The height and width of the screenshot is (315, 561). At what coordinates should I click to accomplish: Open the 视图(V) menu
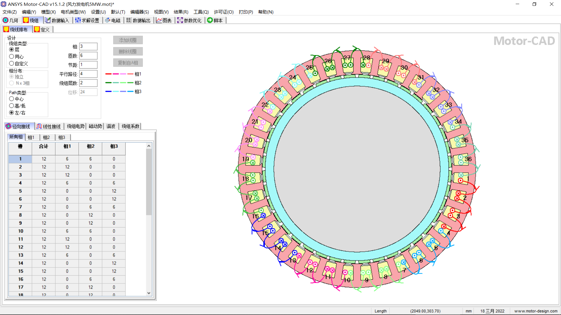tap(161, 12)
